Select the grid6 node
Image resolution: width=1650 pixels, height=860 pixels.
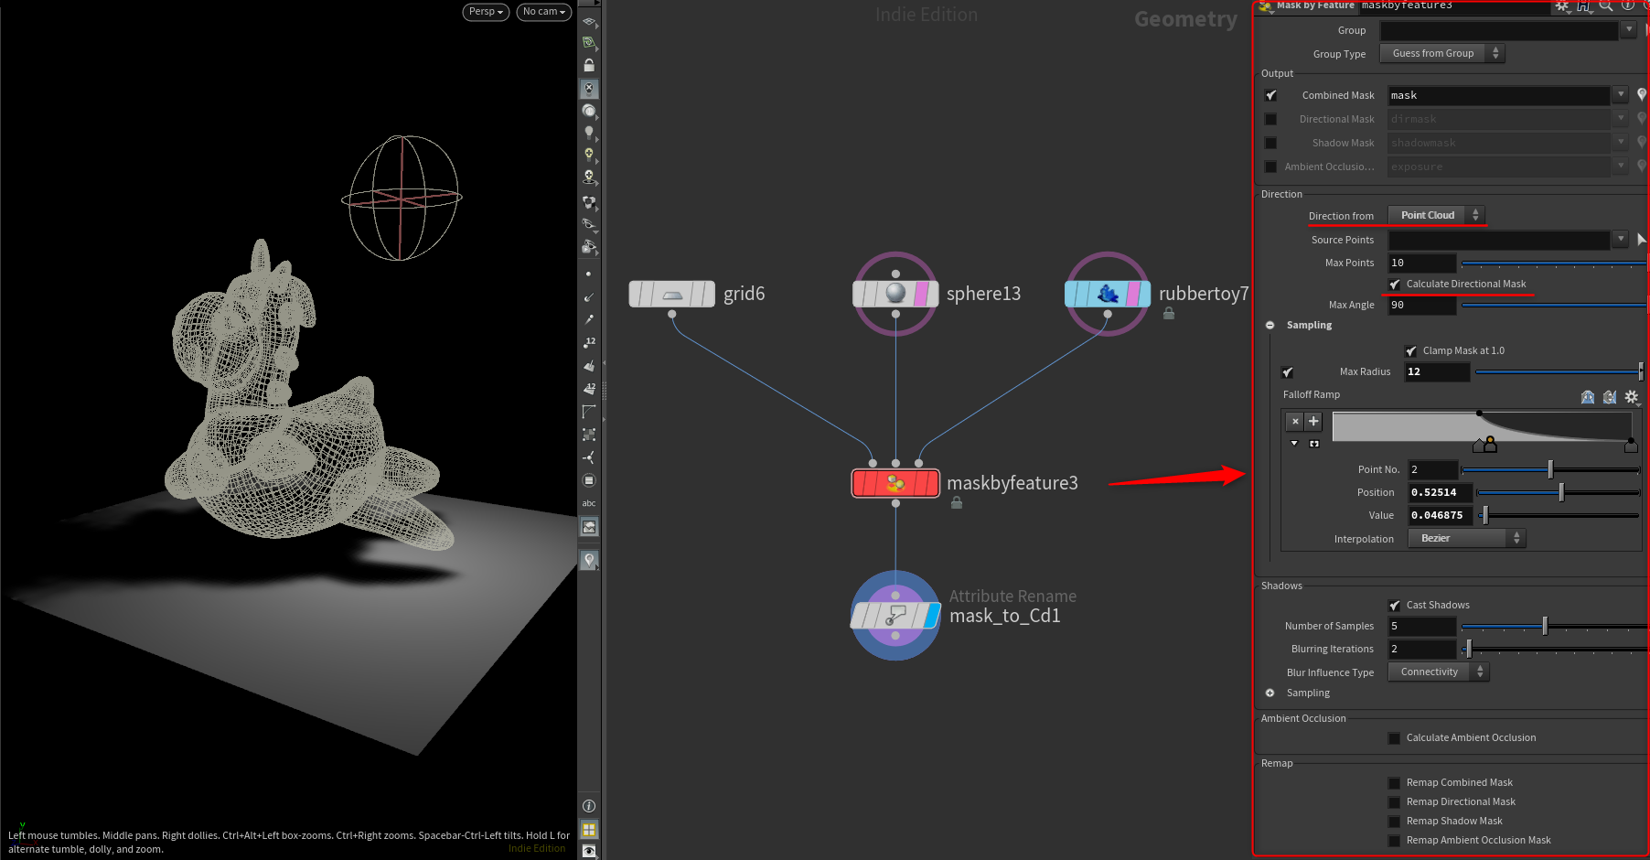tap(672, 294)
